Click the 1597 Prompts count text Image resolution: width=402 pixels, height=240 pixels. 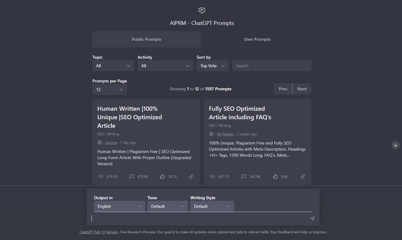click(x=218, y=89)
